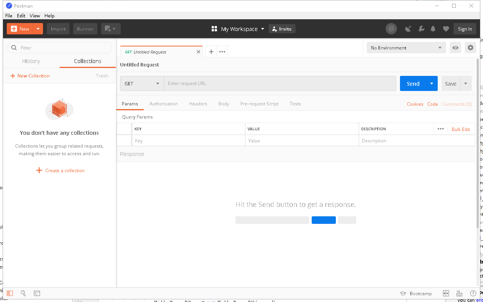Open Bootcamp in the status bar

point(416,293)
